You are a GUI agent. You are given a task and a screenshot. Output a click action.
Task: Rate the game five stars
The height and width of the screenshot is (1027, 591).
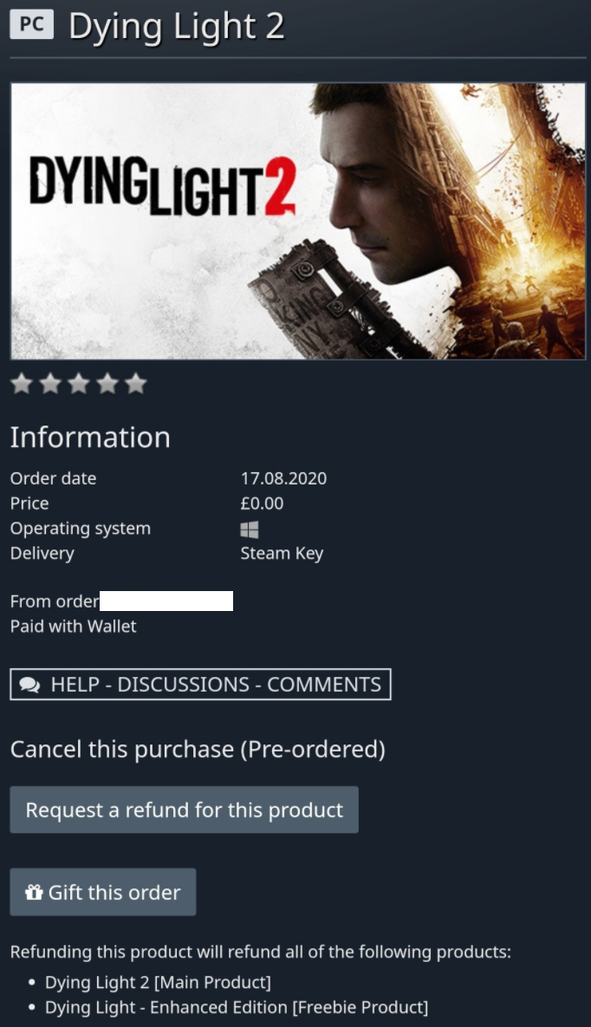click(x=136, y=384)
